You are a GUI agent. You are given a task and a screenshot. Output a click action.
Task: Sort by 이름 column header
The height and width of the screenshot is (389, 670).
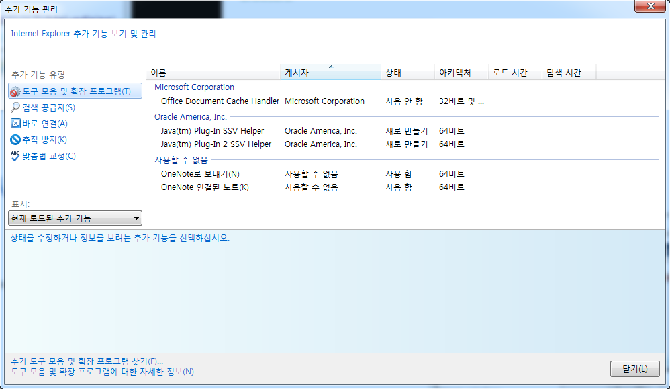click(213, 73)
